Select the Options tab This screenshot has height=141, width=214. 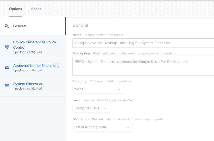(x=15, y=9)
